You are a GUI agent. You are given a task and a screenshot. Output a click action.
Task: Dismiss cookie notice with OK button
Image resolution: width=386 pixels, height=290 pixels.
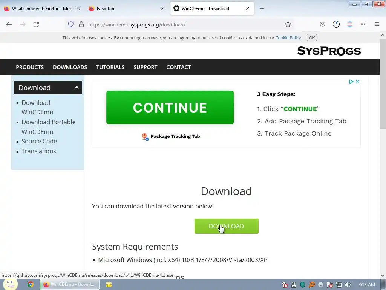[x=312, y=38]
